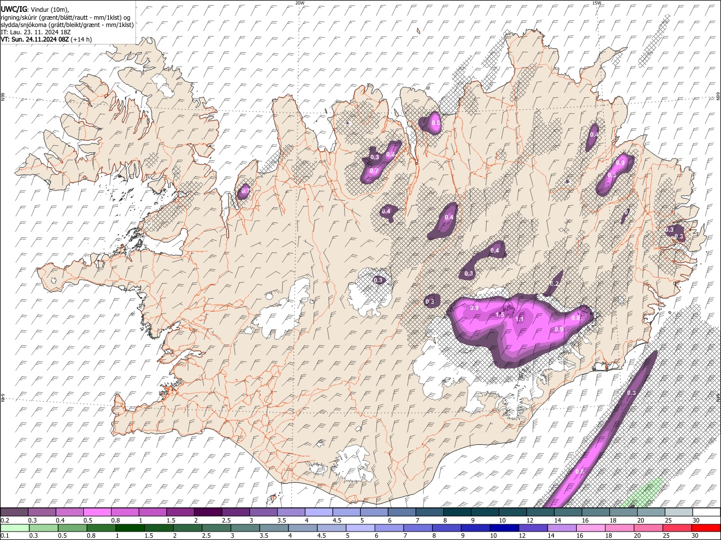Click the "15W" longitude label
721x540 pixels.
[597, 3]
